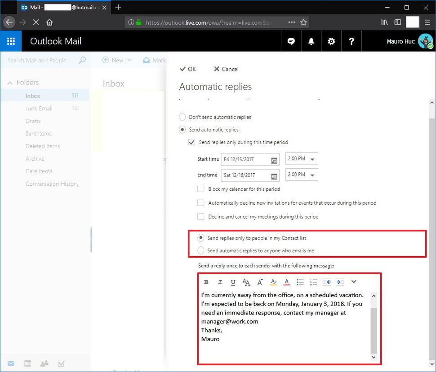Check Block my calendar for this period
436x372 pixels.
coord(200,189)
